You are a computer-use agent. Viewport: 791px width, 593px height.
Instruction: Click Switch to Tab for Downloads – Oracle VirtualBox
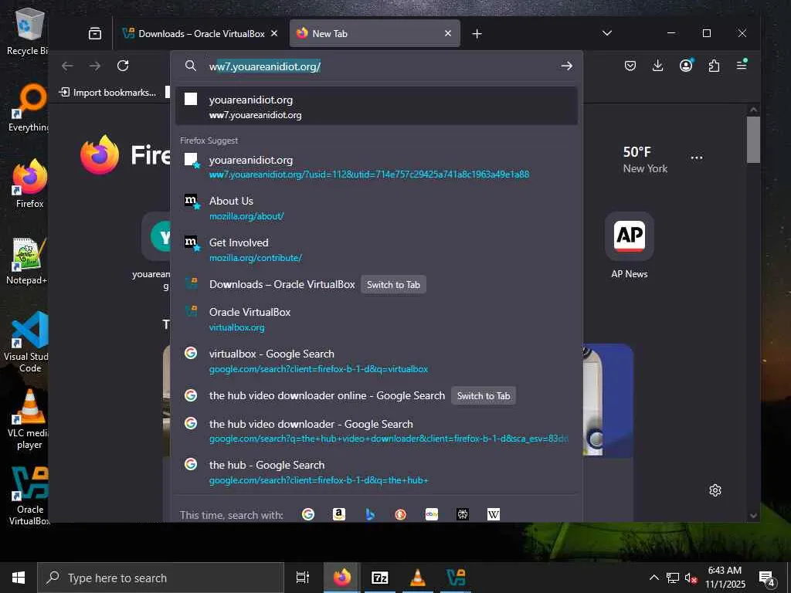[x=393, y=285]
